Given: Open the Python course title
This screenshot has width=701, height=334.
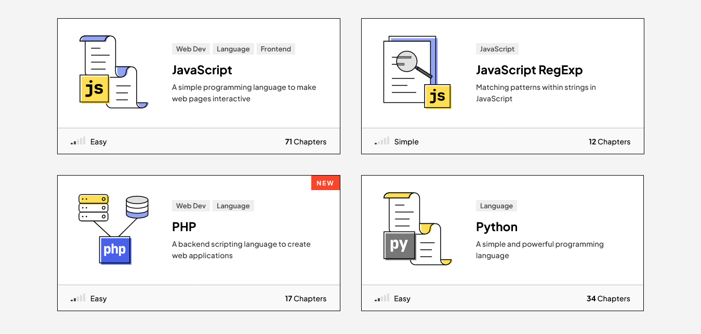Looking at the screenshot, I should coord(497,227).
